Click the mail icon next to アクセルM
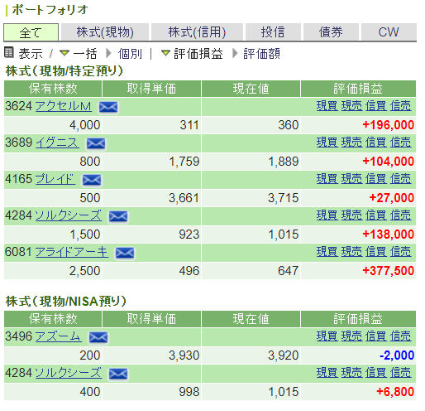 click(108, 107)
